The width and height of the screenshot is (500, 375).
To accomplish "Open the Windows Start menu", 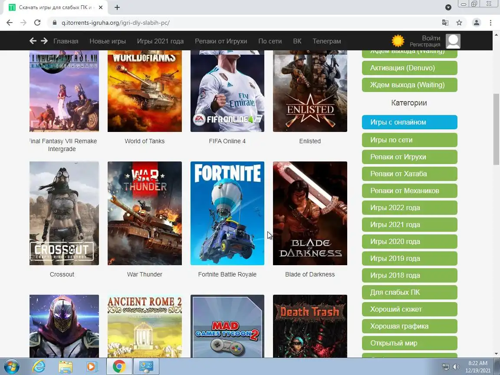I will (11, 366).
